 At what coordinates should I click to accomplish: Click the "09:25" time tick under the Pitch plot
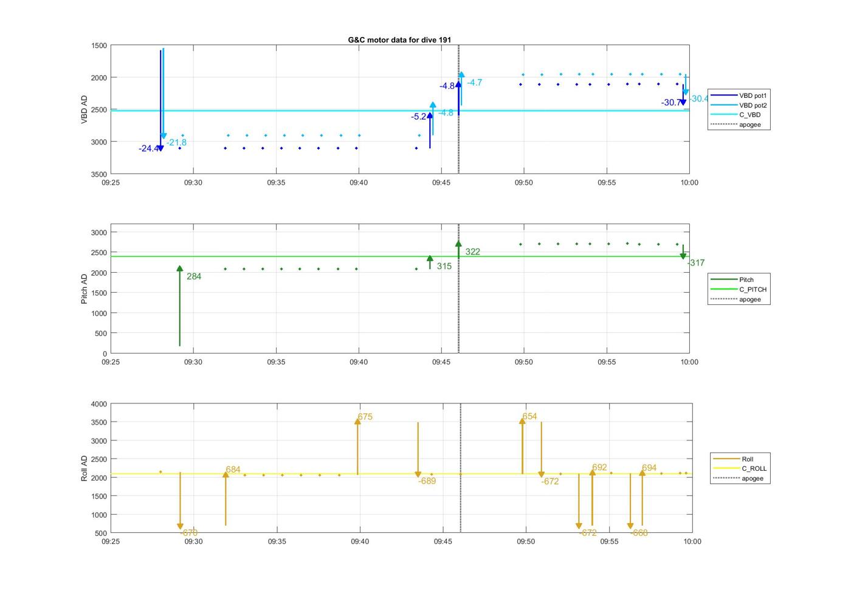pos(111,362)
